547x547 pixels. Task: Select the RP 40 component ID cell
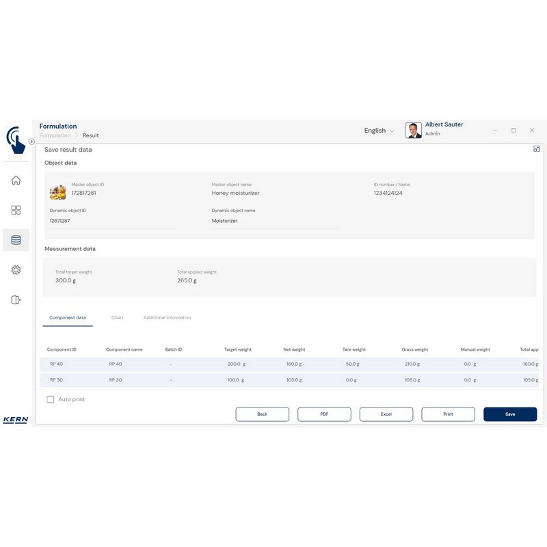pos(57,364)
